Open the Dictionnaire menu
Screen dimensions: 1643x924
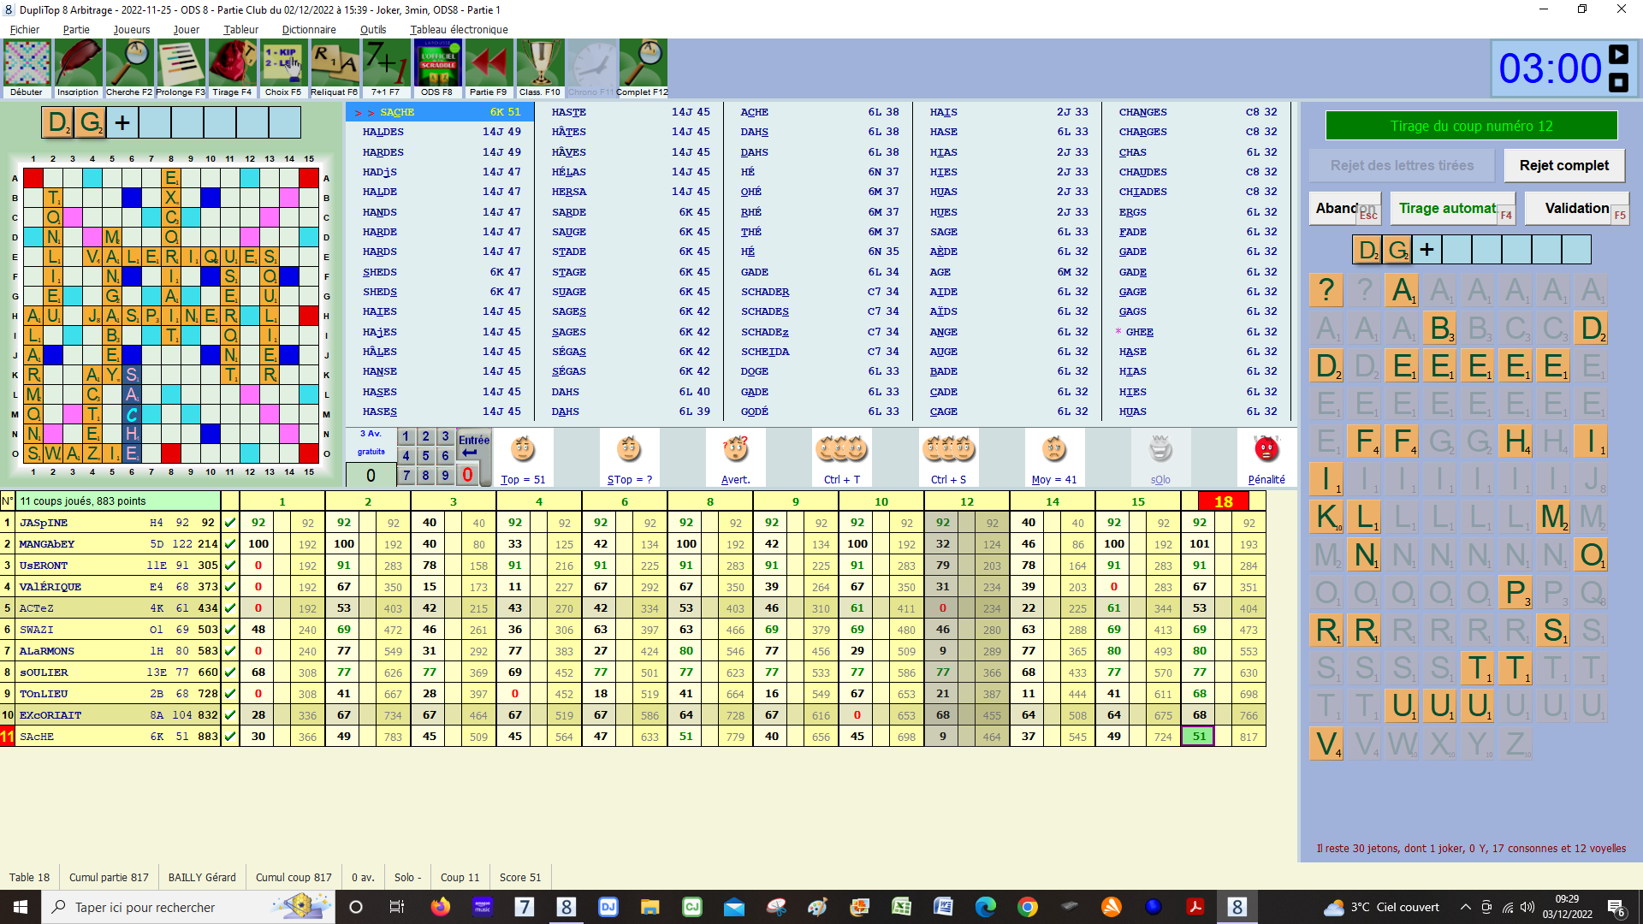(x=308, y=29)
